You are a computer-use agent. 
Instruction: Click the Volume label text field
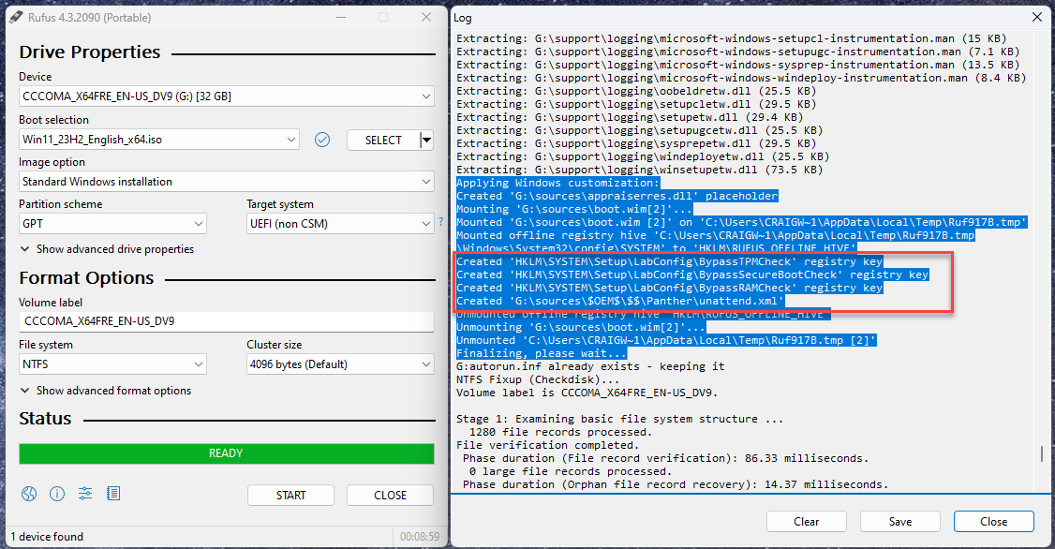coord(226,321)
